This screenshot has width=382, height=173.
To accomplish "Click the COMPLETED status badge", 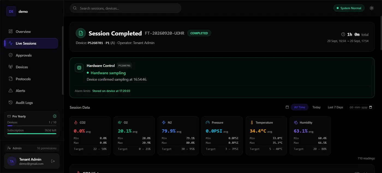I will 199,33.
